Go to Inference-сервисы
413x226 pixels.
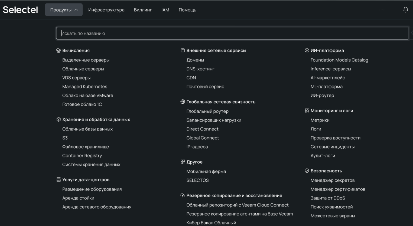coord(331,69)
